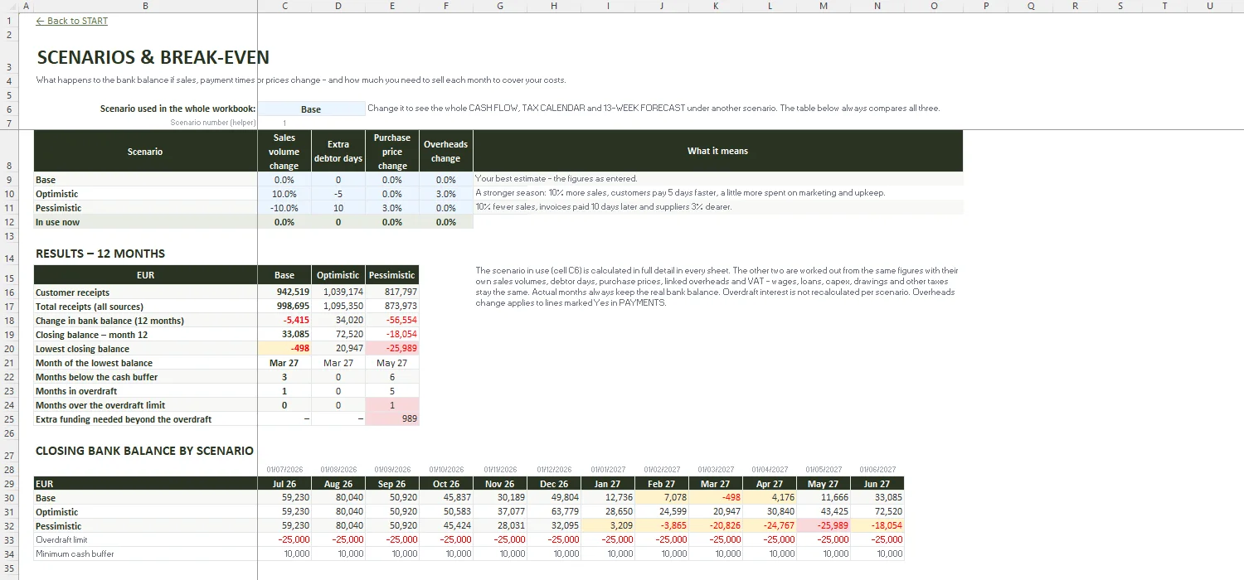Select Base Jan 27 balance 12,736
1244x580 pixels.
608,498
